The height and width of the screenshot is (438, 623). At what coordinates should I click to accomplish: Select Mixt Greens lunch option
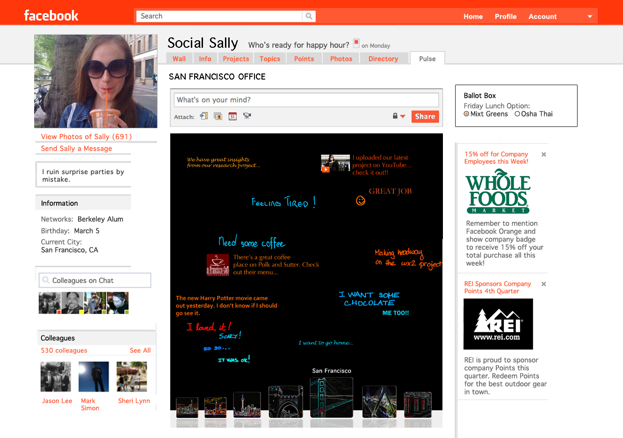click(x=466, y=114)
